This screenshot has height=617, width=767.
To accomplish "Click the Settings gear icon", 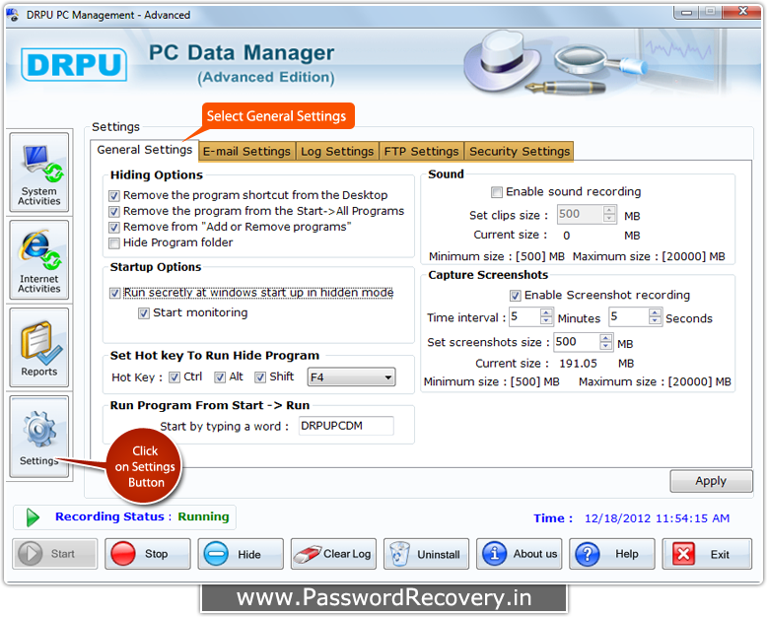I will click(39, 429).
